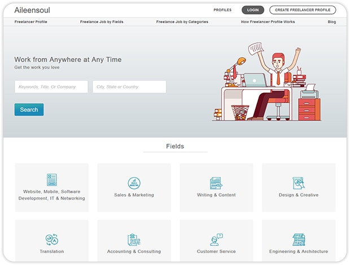The width and height of the screenshot is (350, 265).
Task: Select the Writing & Content label
Action: click(216, 195)
